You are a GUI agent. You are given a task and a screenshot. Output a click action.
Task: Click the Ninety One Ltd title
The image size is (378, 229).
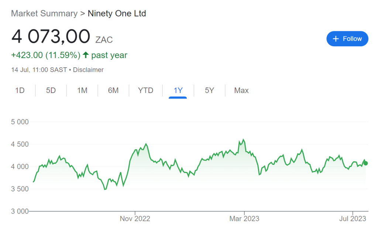click(x=117, y=14)
